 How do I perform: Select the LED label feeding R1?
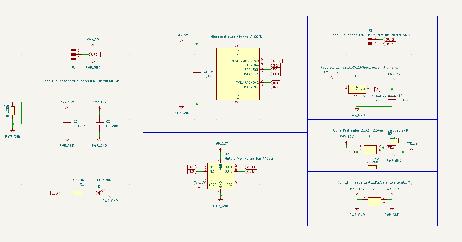(55, 193)
